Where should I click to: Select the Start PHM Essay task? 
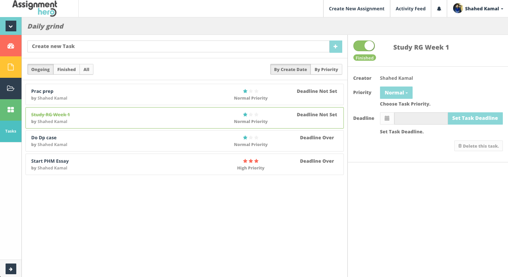coord(184,164)
